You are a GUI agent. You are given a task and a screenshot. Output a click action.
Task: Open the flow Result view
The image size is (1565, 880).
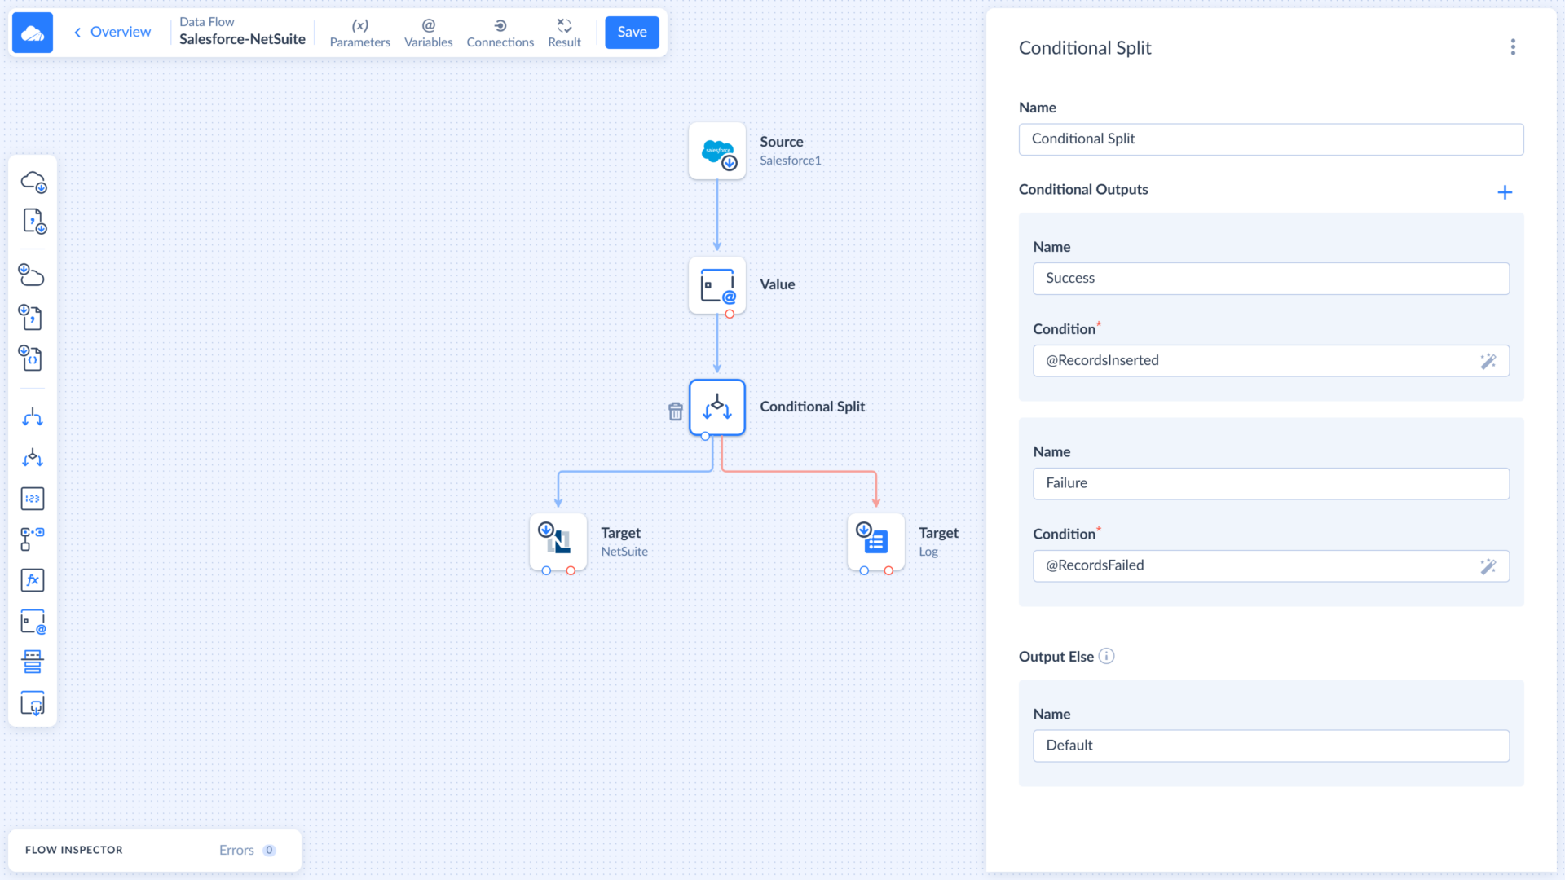(564, 33)
